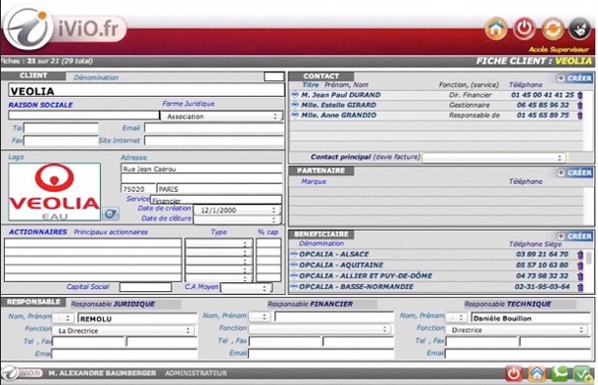
Task: Open Responsable Juridique Fonction dropdown La Directrice
Action: tap(124, 330)
